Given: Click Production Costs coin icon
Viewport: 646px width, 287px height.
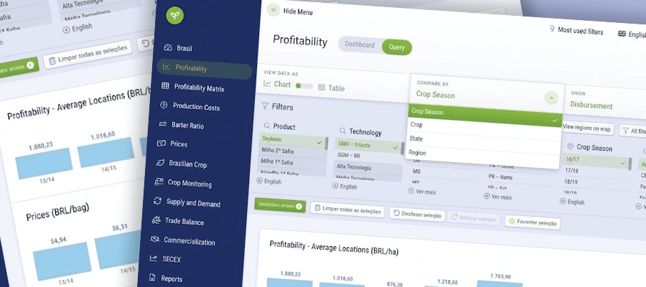Looking at the screenshot, I should pos(164,105).
